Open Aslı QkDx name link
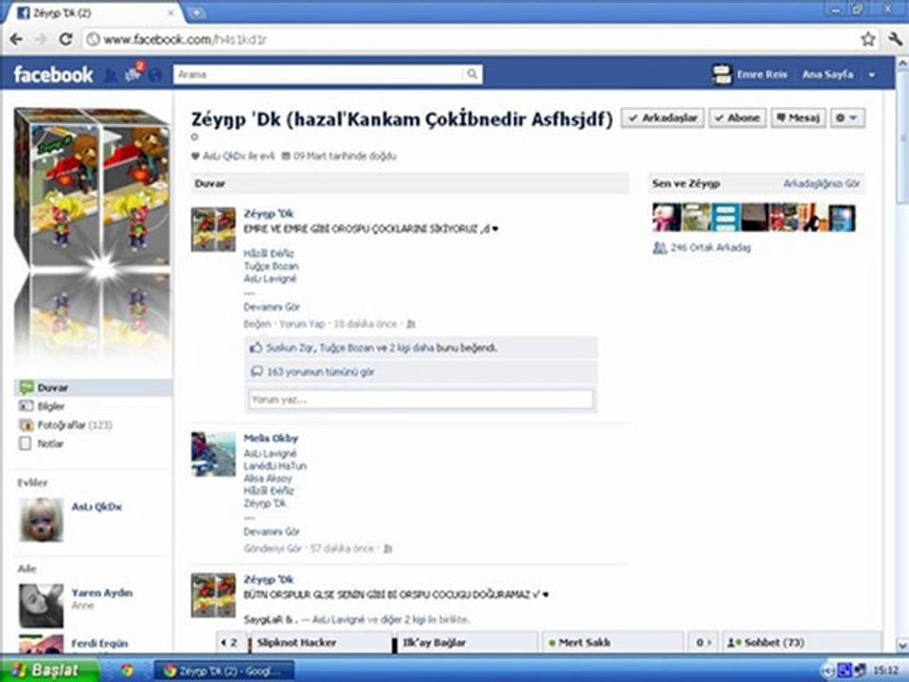Screen dimensions: 909x682 pyautogui.click(x=97, y=506)
